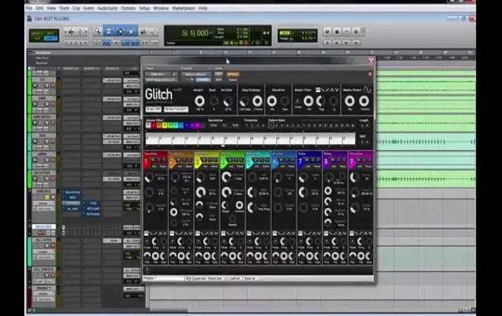Open the plug-in insert selector below Track
This screenshot has width=502, height=316.
click(161, 79)
